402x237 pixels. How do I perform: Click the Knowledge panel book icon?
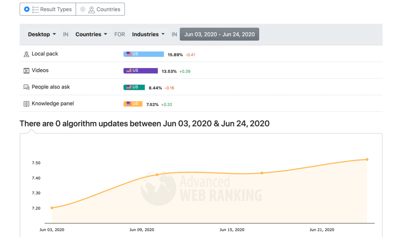[26, 104]
